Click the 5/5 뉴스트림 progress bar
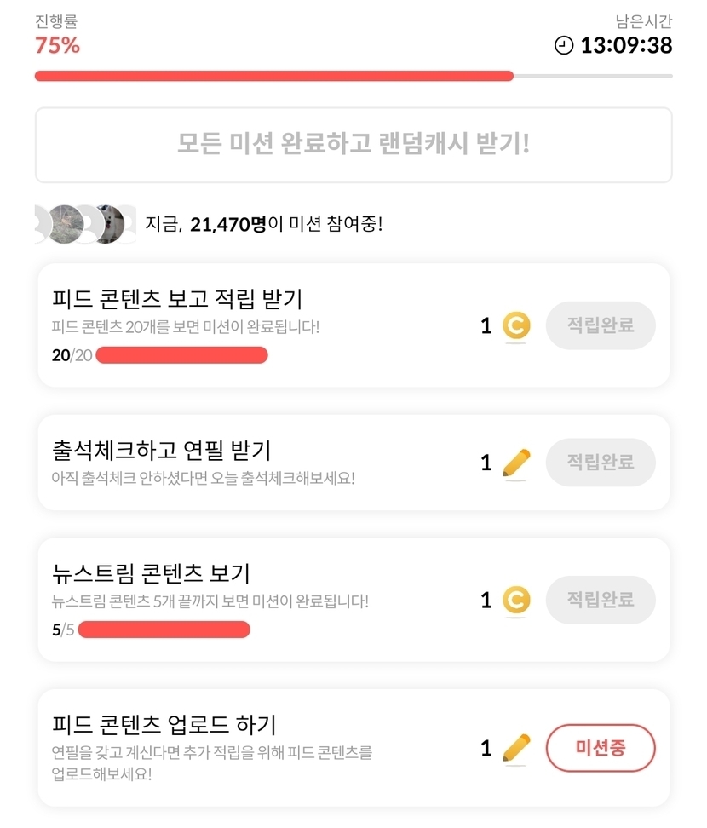Viewport: 707px width, 828px height. click(164, 630)
